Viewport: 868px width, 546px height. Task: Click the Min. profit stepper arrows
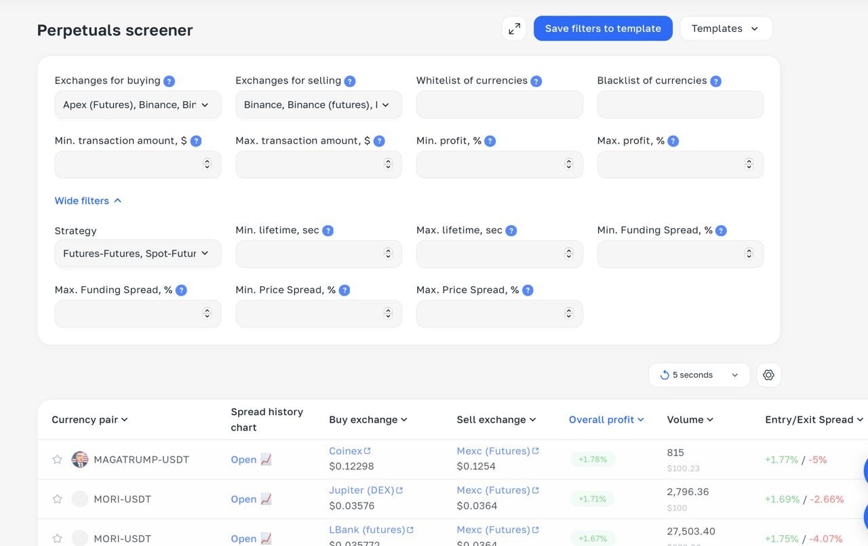tap(568, 164)
